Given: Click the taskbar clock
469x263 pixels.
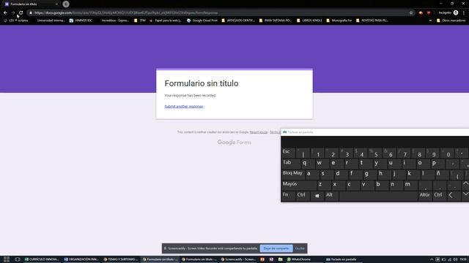Looking at the screenshot, I should (x=463, y=259).
